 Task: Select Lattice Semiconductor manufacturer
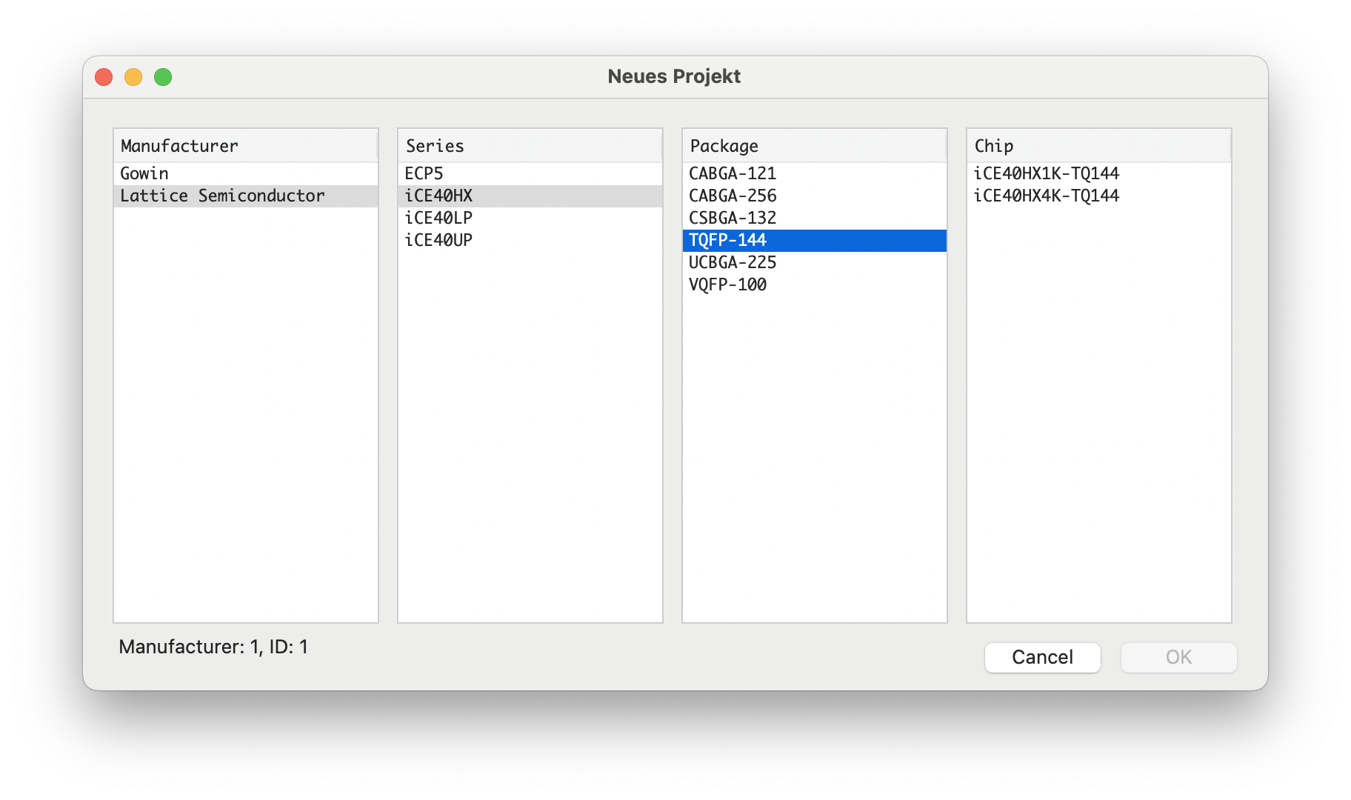[246, 196]
